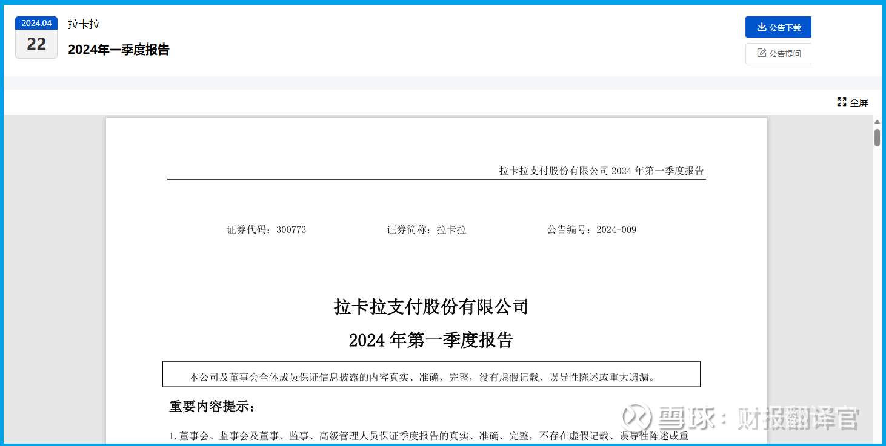Image resolution: width=886 pixels, height=446 pixels.
Task: Enter fullscreen via the 全屏 control
Action: pyautogui.click(x=853, y=102)
